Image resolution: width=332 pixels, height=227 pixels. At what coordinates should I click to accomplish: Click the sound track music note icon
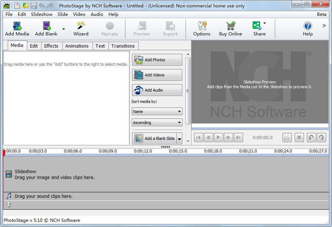[x=9, y=196]
